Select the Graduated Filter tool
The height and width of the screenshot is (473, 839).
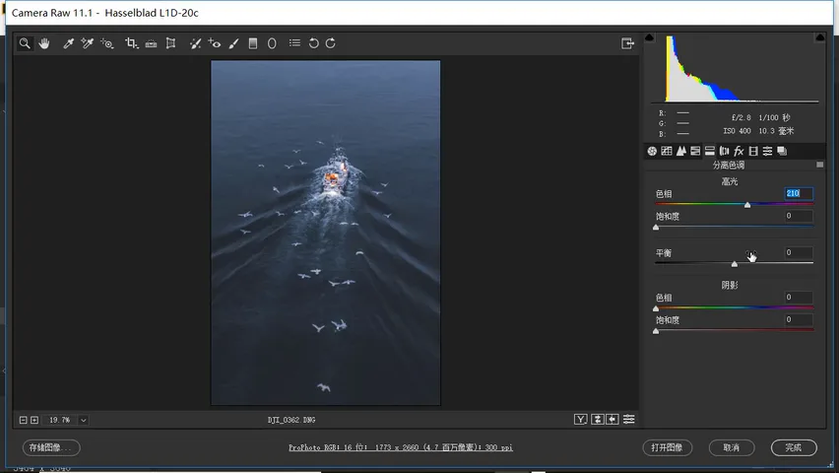tap(253, 43)
